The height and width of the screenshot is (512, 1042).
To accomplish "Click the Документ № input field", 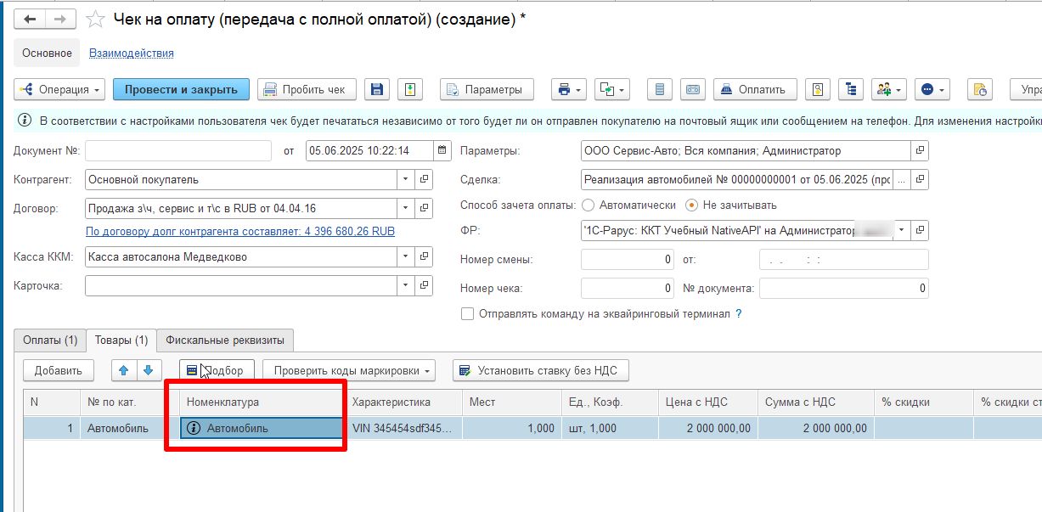I will (178, 150).
